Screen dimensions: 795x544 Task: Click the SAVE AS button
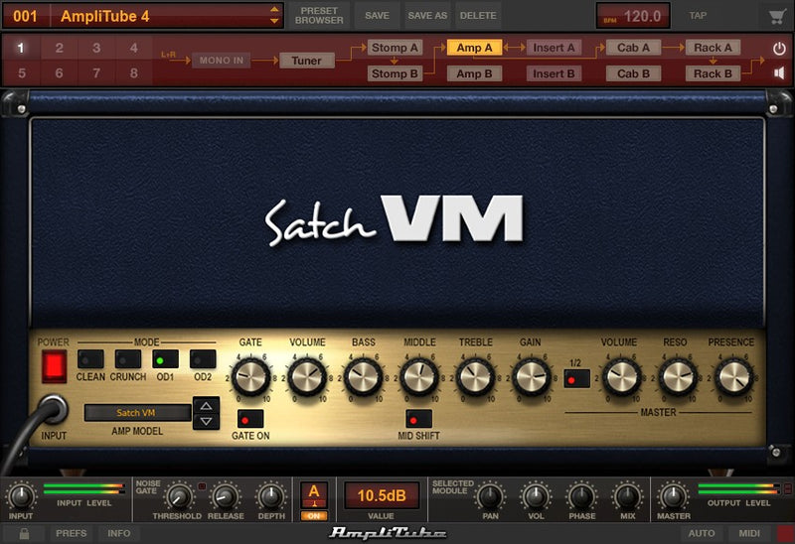pyautogui.click(x=427, y=16)
